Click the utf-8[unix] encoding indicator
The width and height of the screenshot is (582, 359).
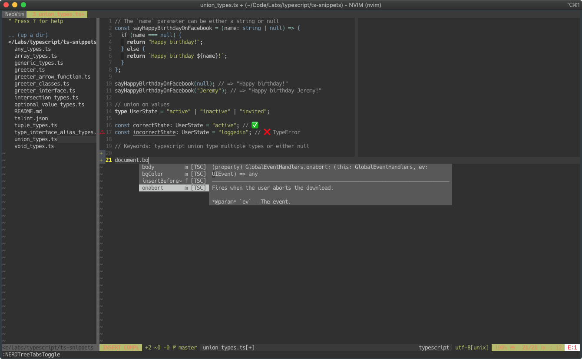click(472, 348)
